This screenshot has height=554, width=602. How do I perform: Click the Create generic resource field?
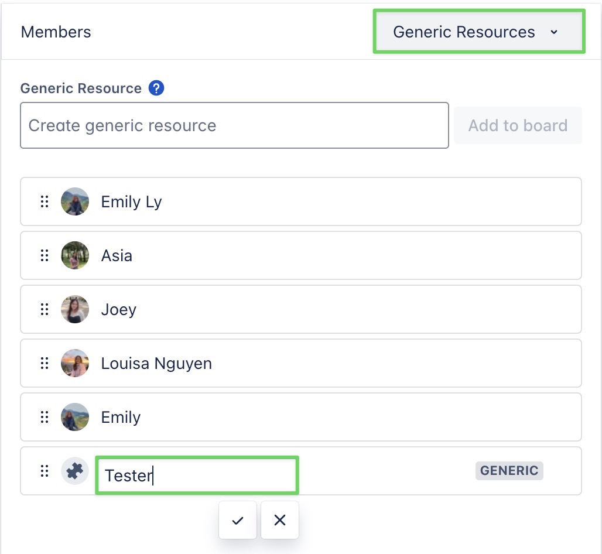[234, 125]
